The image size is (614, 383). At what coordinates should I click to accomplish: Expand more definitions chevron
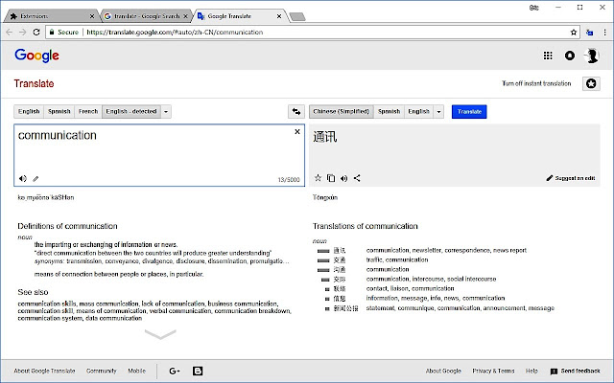(160, 334)
